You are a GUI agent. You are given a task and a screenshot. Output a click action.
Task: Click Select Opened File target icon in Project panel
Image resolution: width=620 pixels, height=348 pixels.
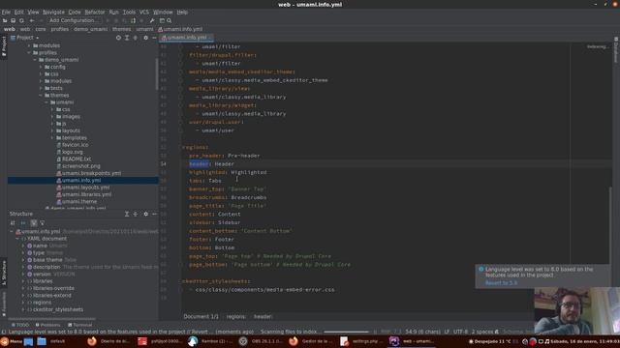pyautogui.click(x=118, y=38)
